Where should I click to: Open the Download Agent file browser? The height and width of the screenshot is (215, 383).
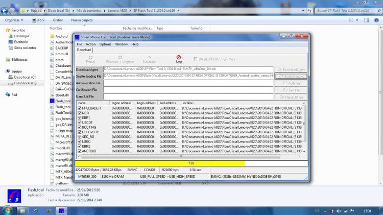(291, 69)
